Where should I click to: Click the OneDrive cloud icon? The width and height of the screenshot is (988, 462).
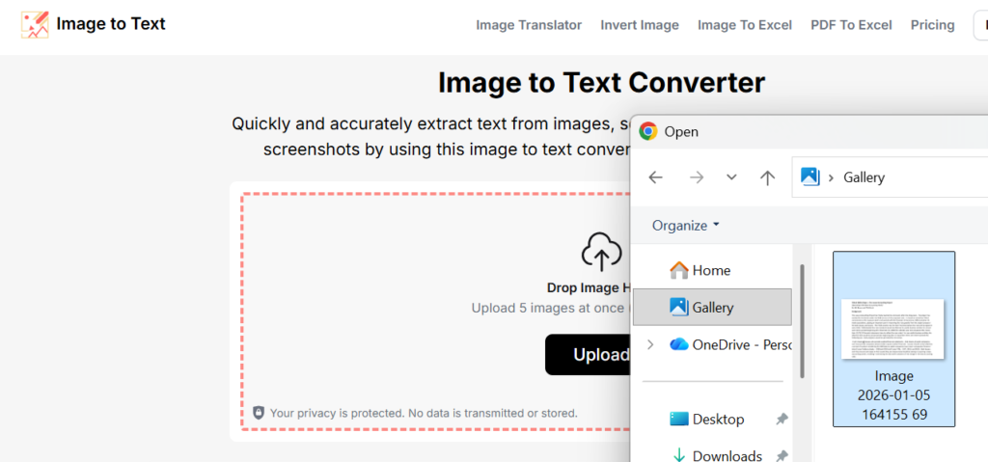click(678, 344)
